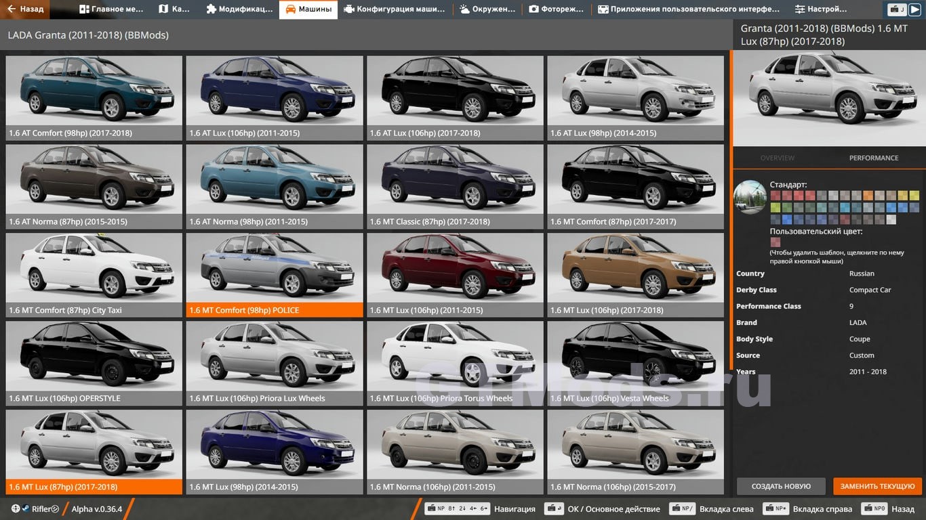The height and width of the screenshot is (520, 926).
Task: Pick the orange standard color swatch
Action: pyautogui.click(x=868, y=196)
